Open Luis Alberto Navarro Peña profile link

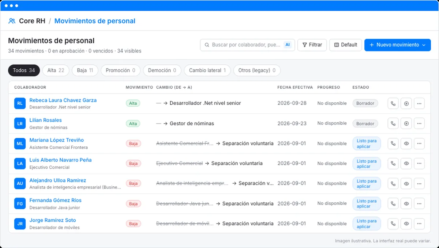[x=60, y=160]
